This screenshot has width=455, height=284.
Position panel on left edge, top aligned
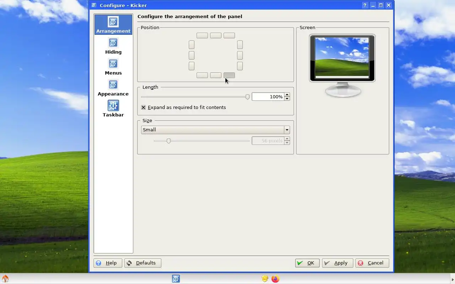(192, 45)
